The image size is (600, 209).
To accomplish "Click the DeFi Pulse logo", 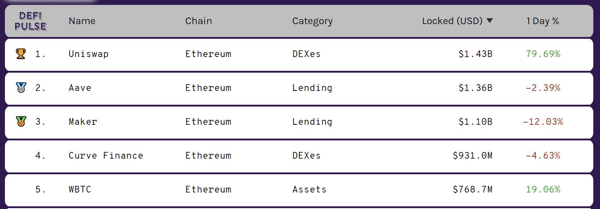I will [x=31, y=21].
